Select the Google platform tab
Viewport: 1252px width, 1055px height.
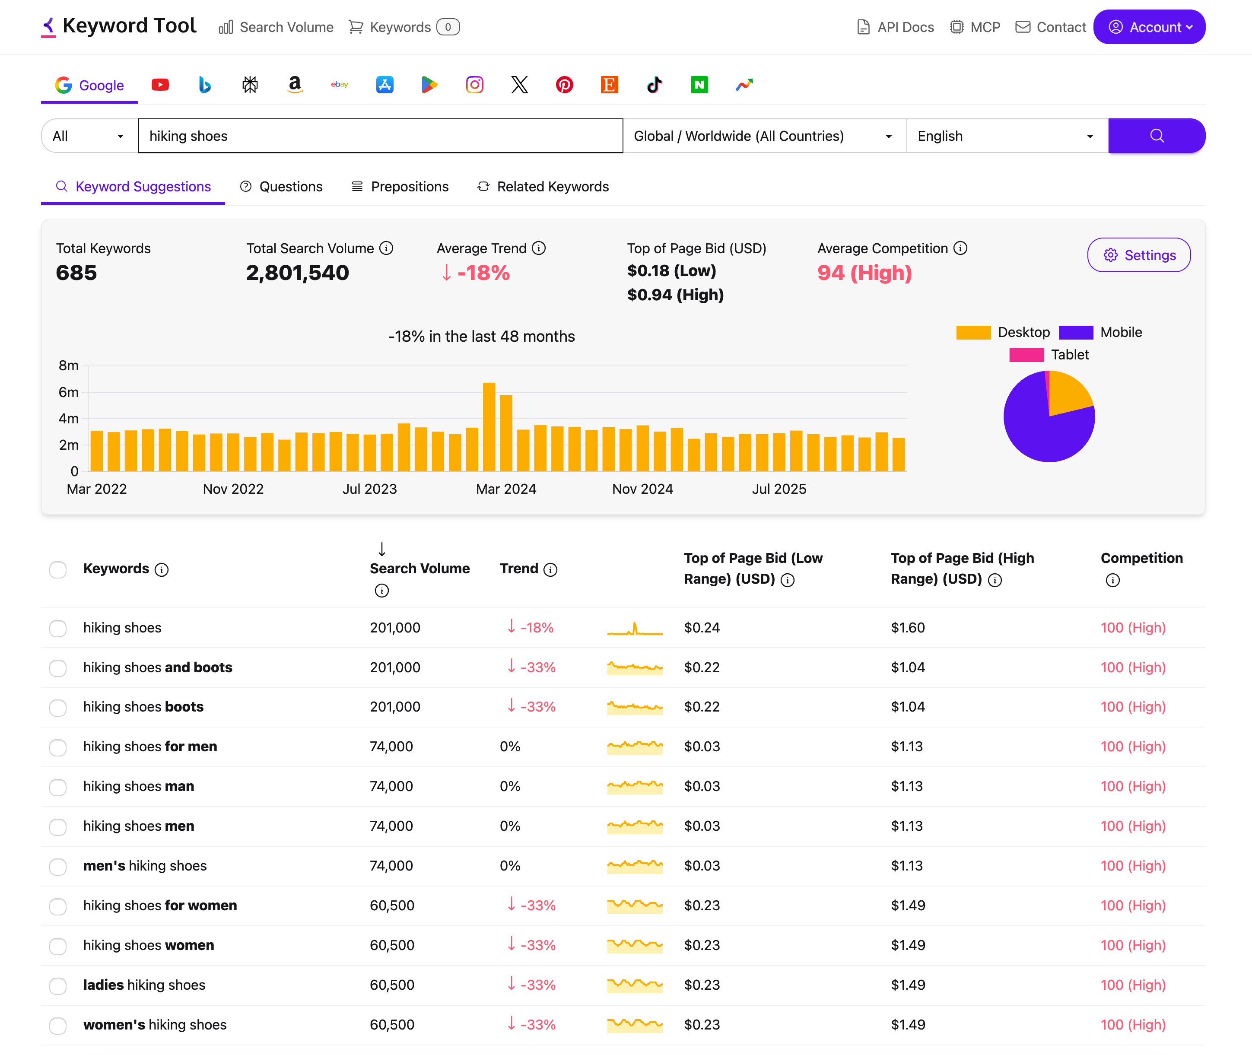point(89,85)
